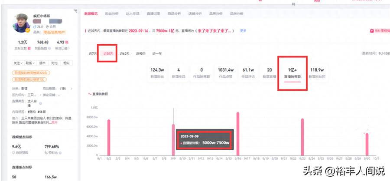
Task: Open the 带货口碑 4.93 details arrow
Action: 69,48
